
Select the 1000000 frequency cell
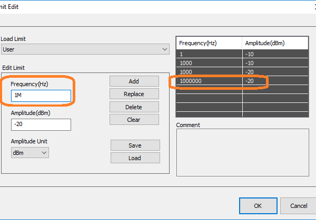(209, 81)
